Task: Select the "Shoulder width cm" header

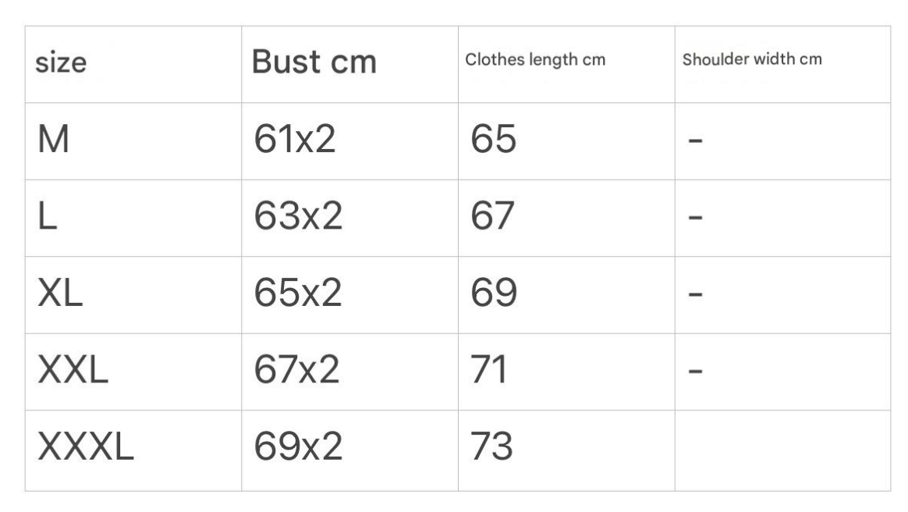Action: click(752, 60)
